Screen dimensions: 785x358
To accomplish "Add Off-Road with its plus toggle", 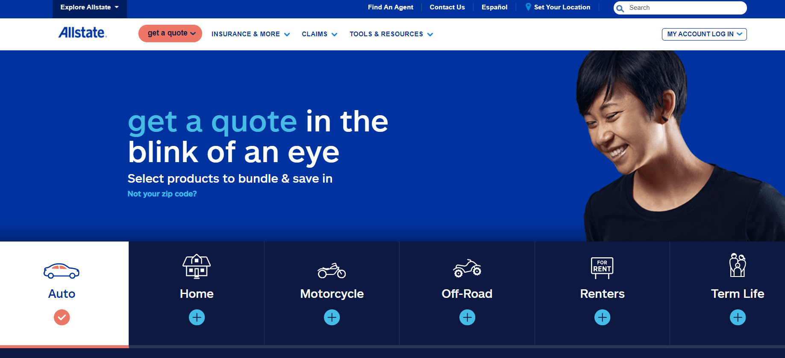I will (x=467, y=317).
